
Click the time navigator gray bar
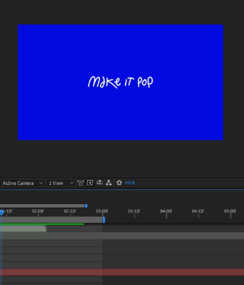coord(42,206)
